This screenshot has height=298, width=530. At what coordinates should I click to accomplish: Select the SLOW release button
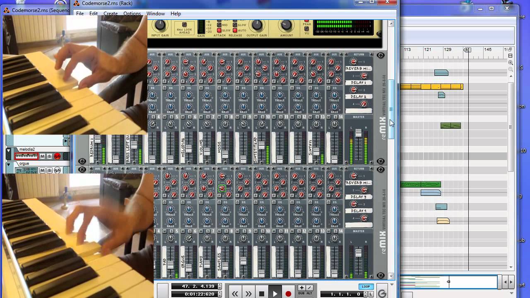tap(235, 25)
